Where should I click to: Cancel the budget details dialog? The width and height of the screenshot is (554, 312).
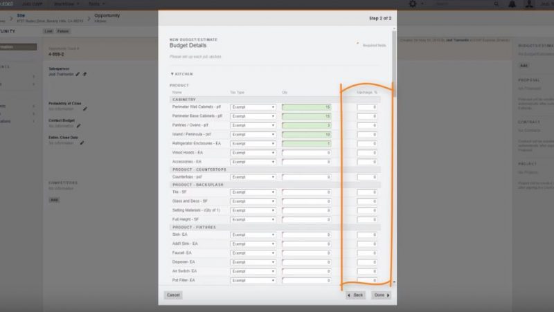(x=173, y=295)
